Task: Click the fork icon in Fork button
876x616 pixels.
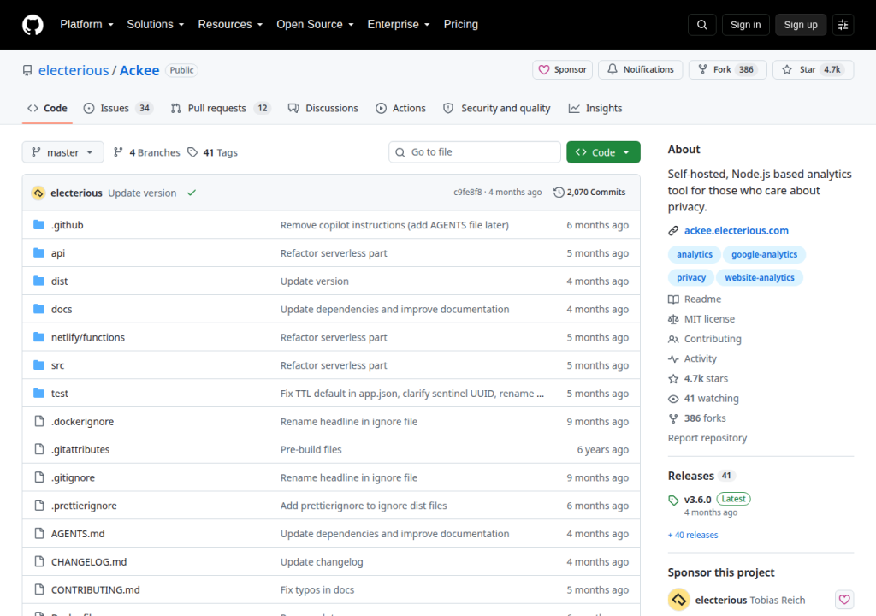Action: [x=703, y=69]
